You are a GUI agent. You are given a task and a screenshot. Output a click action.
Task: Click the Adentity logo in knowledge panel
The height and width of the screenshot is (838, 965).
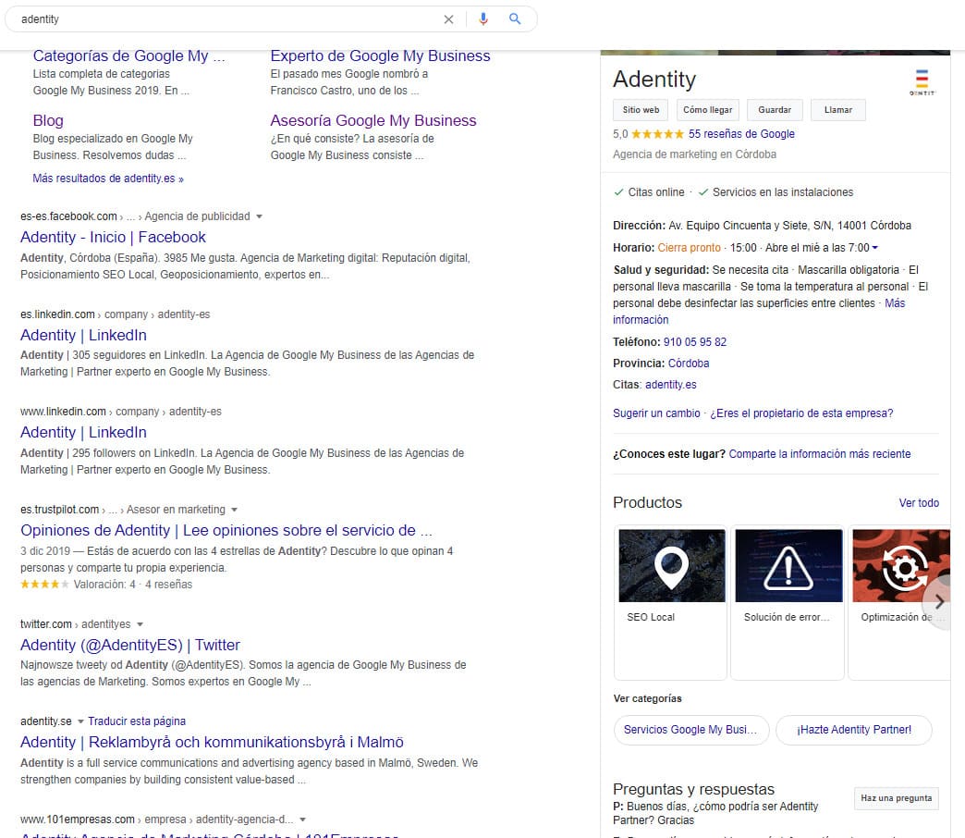click(922, 81)
